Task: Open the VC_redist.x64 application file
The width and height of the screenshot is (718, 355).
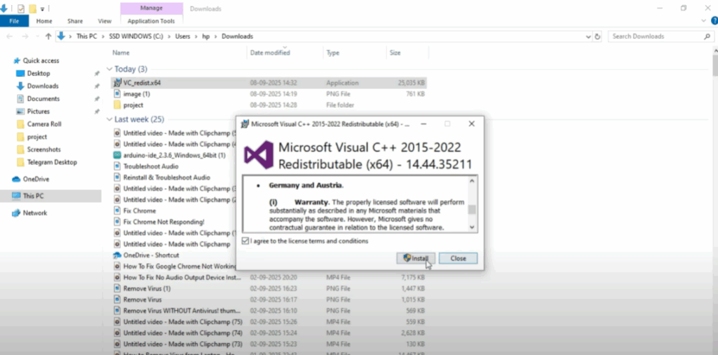Action: 142,83
